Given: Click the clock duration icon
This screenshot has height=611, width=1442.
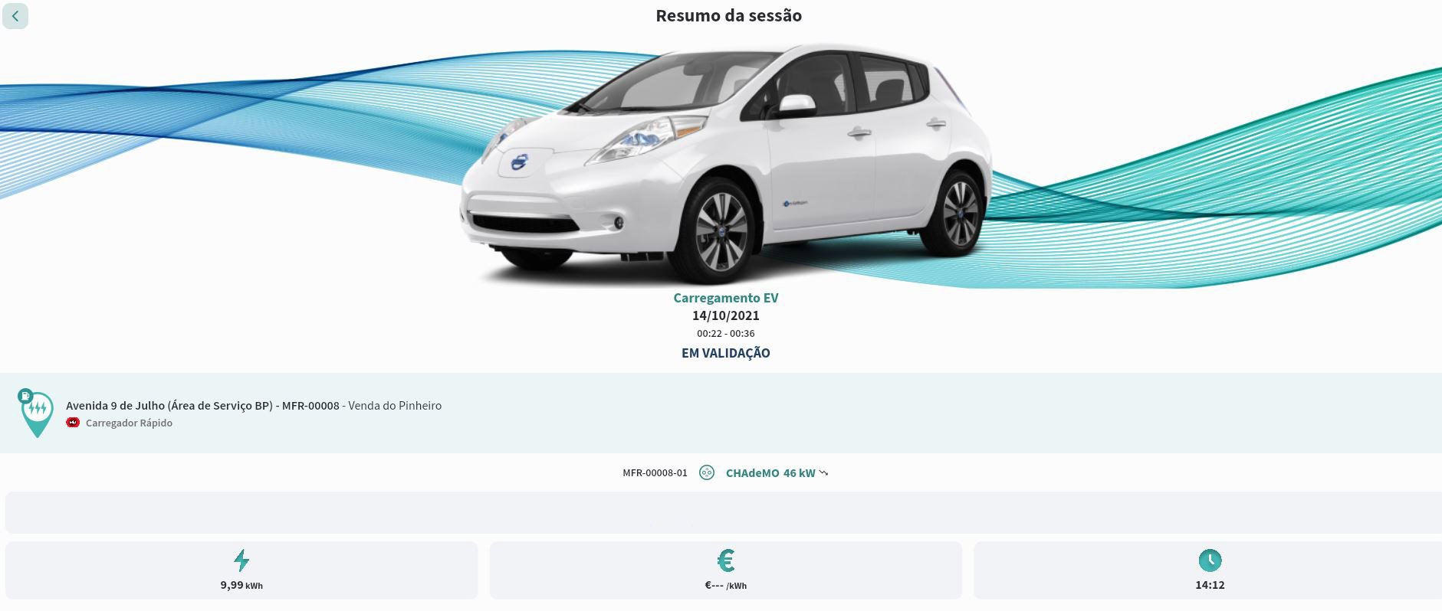Looking at the screenshot, I should [x=1210, y=560].
